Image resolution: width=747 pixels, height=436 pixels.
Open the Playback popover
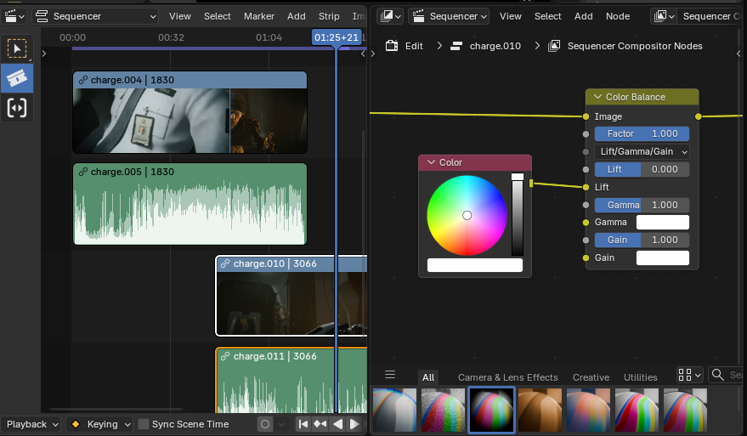[x=31, y=424]
